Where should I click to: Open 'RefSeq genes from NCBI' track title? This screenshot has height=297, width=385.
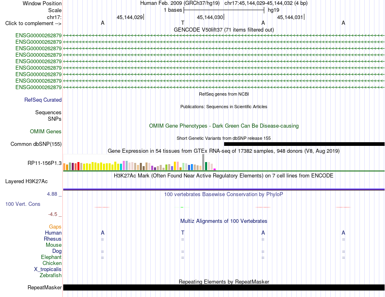(x=224, y=94)
